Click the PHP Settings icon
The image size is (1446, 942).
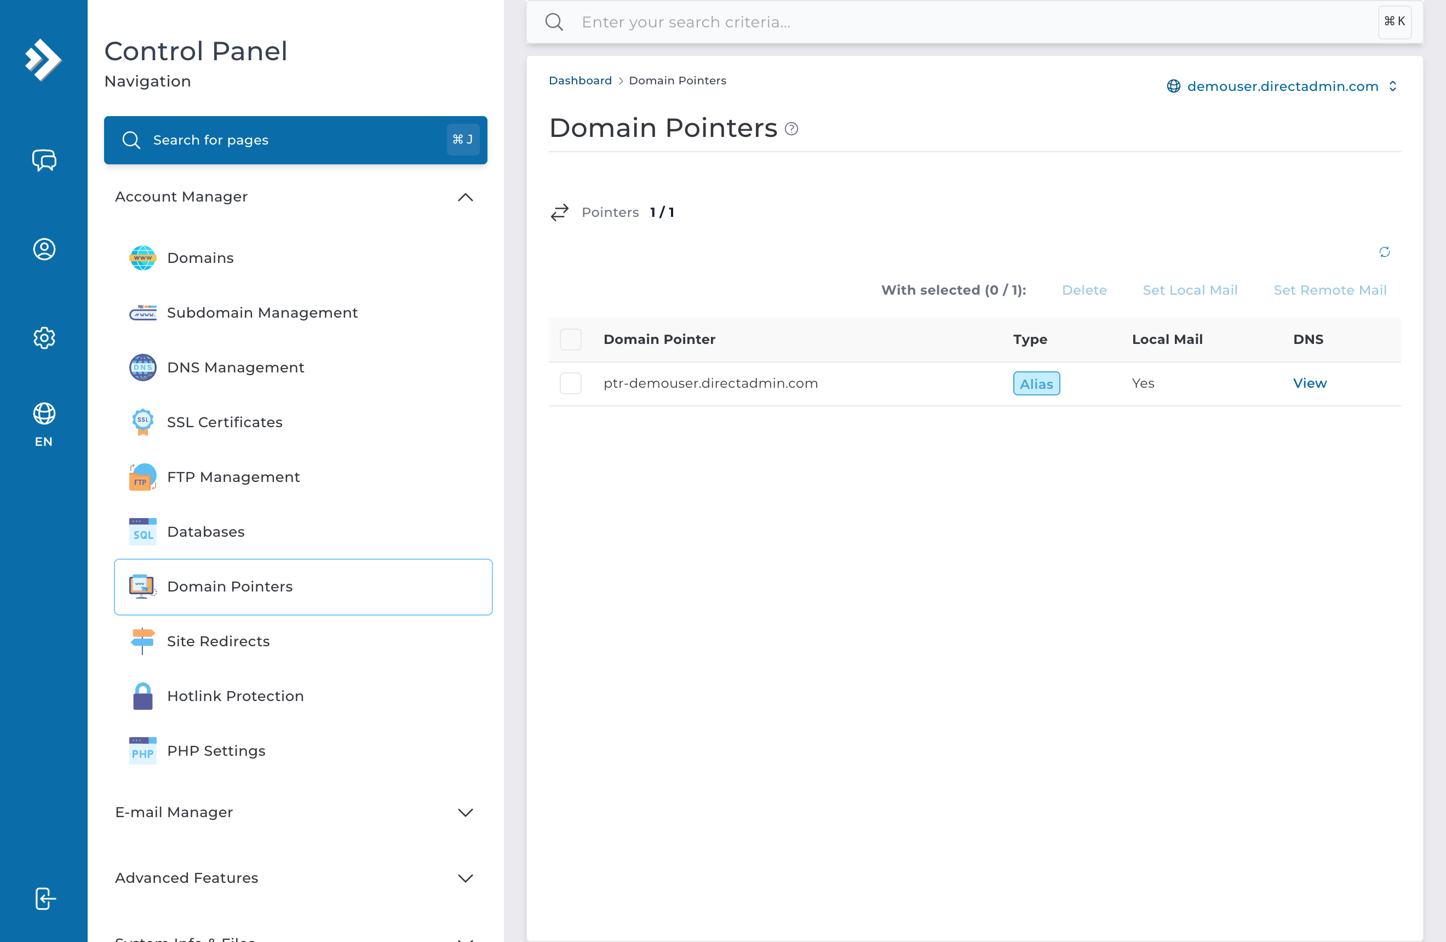click(x=143, y=751)
